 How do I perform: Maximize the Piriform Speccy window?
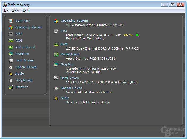click(x=173, y=5)
